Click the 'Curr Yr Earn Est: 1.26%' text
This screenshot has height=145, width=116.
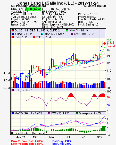27,141
